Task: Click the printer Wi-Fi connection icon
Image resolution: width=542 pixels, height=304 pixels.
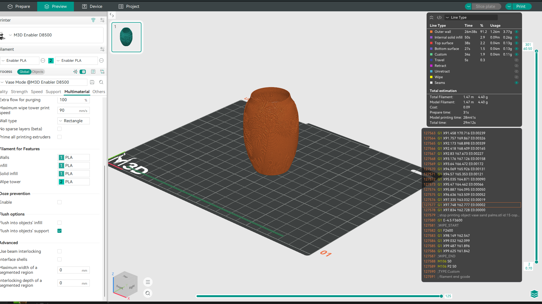Action: click(93, 20)
